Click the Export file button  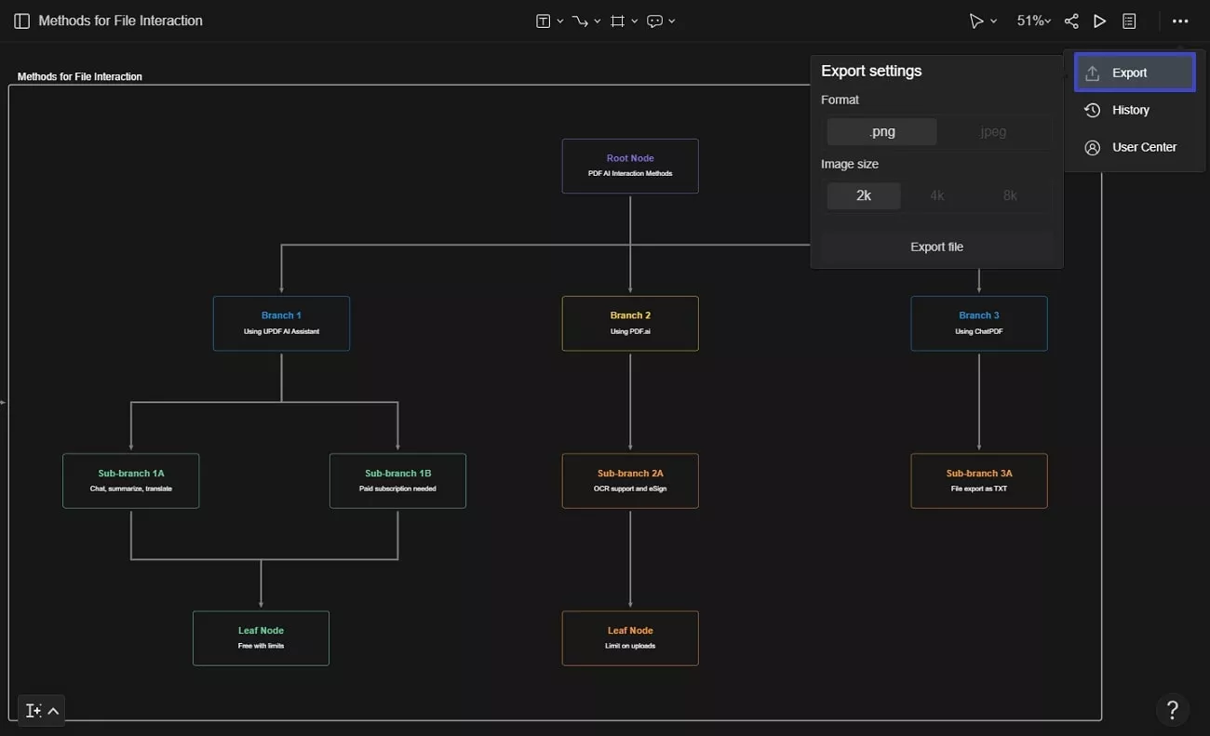pos(936,247)
